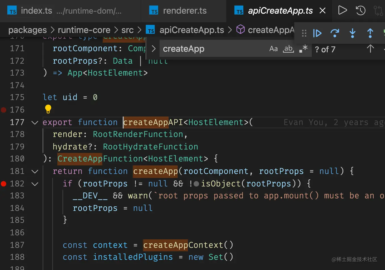385x270 pixels.
Task: Step over using the debug toolbar
Action: pyautogui.click(x=335, y=33)
